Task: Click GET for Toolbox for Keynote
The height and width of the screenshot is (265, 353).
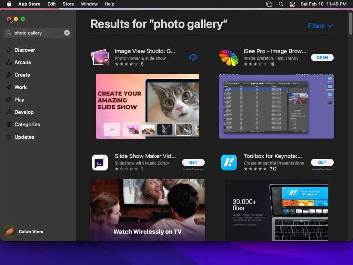Action: point(322,162)
